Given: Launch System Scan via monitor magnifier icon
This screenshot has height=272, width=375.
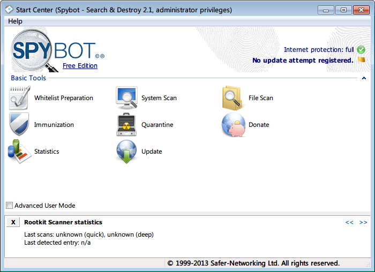Looking at the screenshot, I should point(126,98).
